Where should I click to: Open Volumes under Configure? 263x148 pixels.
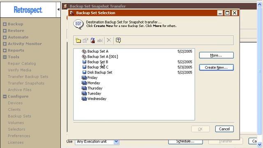pyautogui.click(x=16, y=123)
